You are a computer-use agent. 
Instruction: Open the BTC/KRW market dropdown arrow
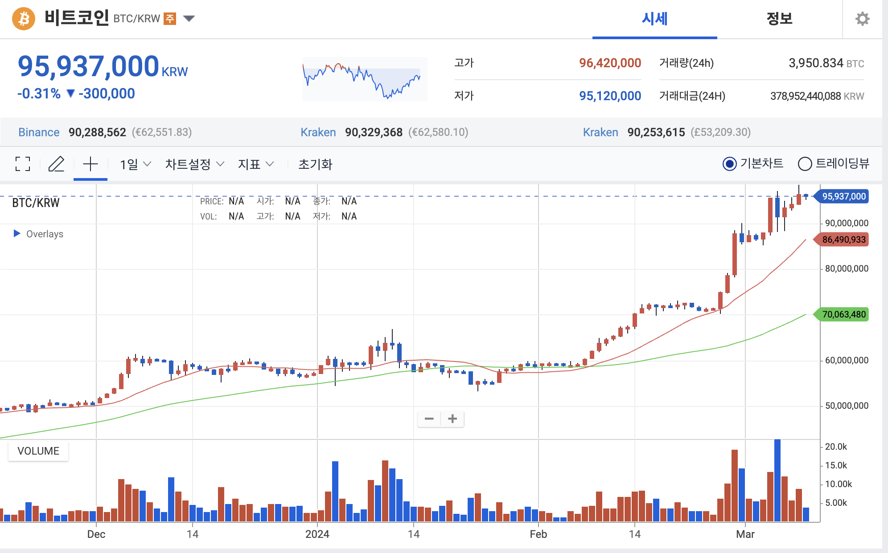[x=189, y=19]
